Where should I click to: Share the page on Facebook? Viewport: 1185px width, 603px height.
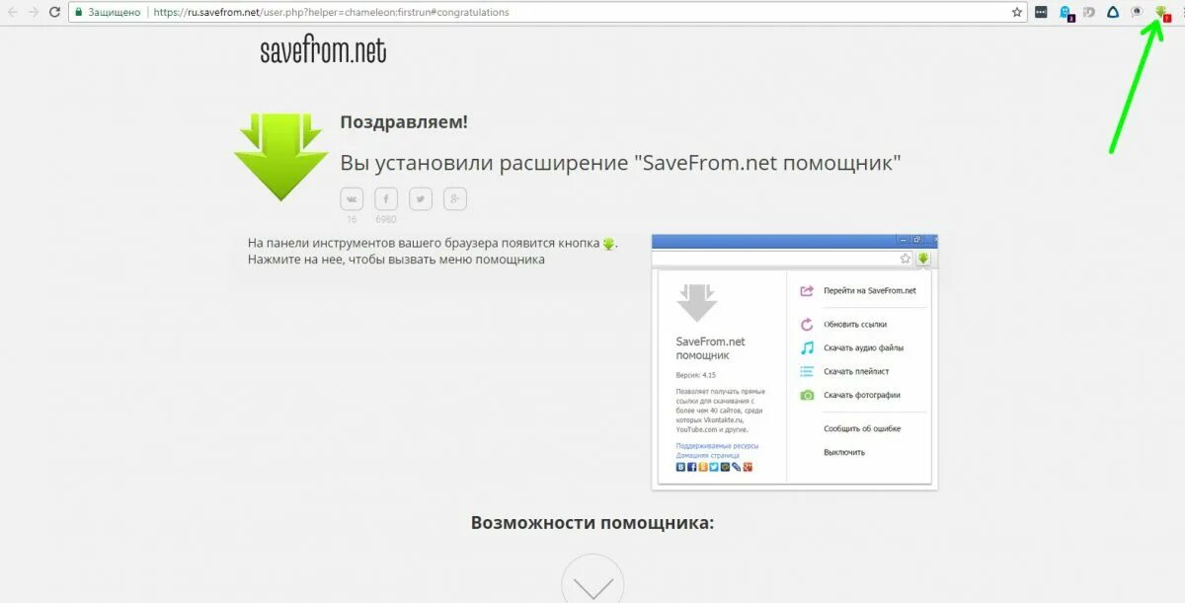[386, 198]
